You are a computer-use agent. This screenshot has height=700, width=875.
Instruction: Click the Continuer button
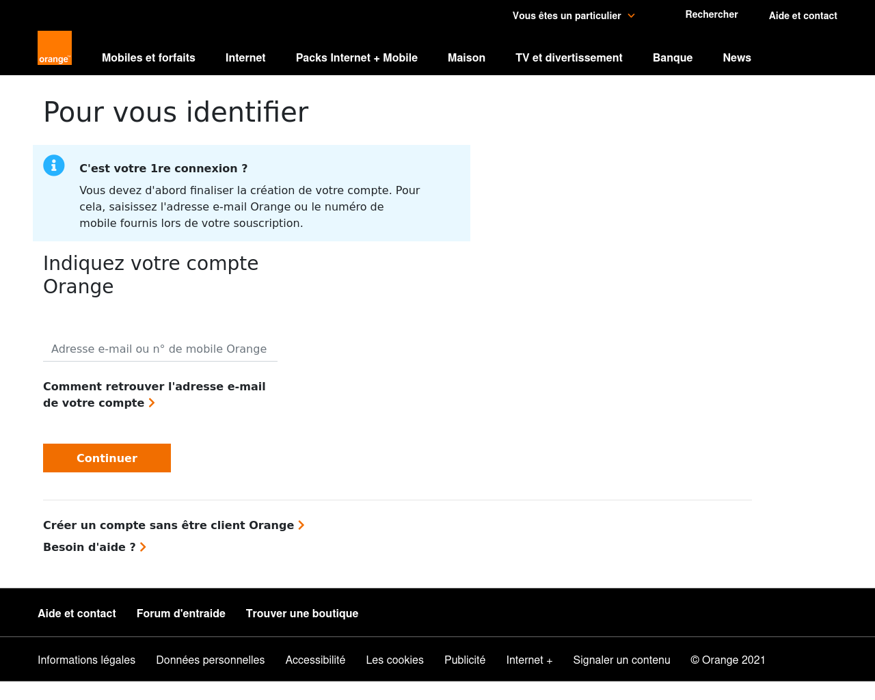[107, 458]
